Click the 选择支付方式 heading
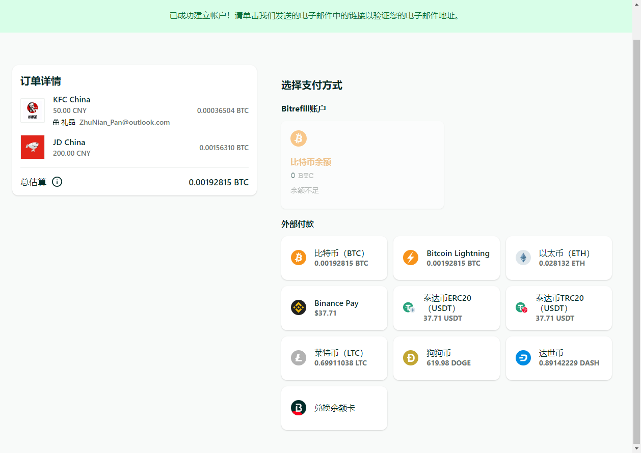641x453 pixels. 312,86
